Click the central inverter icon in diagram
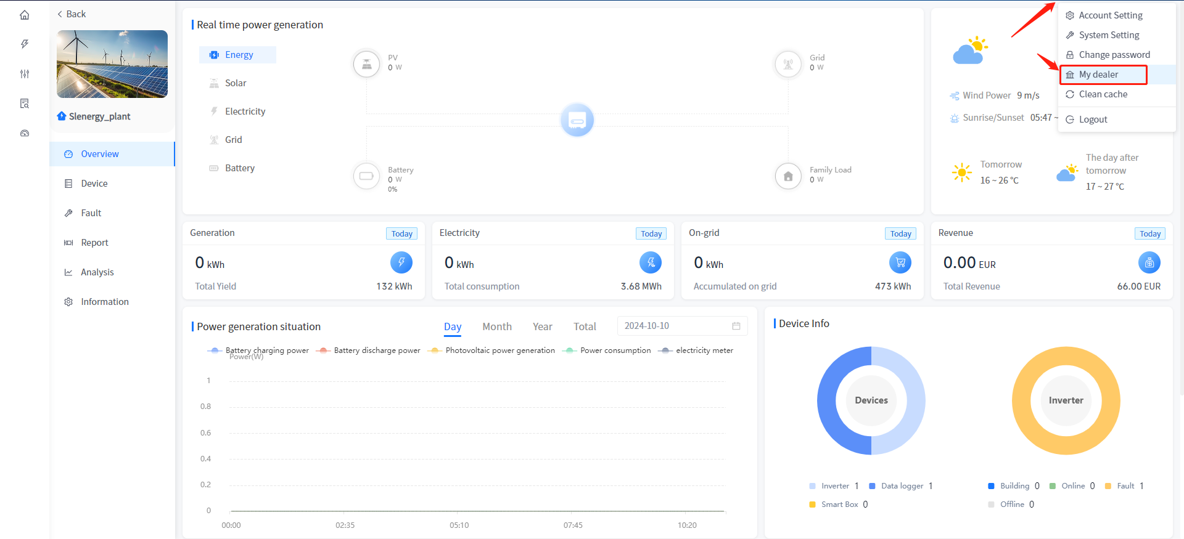 (577, 120)
